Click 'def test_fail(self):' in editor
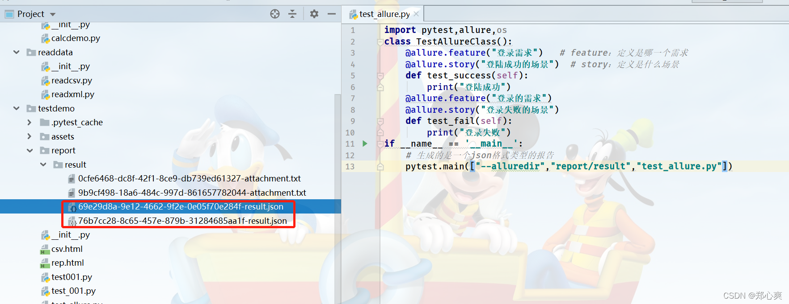This screenshot has width=789, height=304. tap(459, 121)
